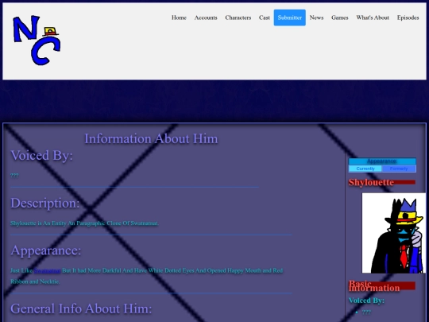The image size is (429, 322).
Task: Go to the Accounts page
Action: [x=206, y=17]
